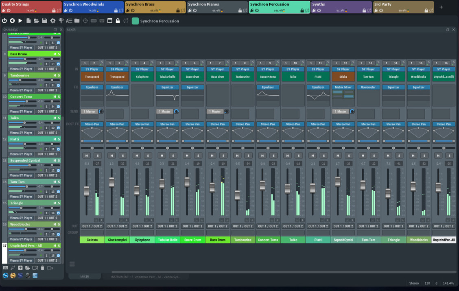
Task: Click the video camera icon below the channels
Action: pyautogui.click(x=35, y=268)
